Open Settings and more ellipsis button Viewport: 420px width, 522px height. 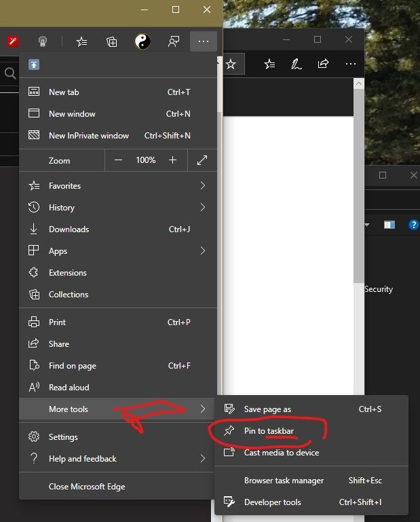[204, 41]
